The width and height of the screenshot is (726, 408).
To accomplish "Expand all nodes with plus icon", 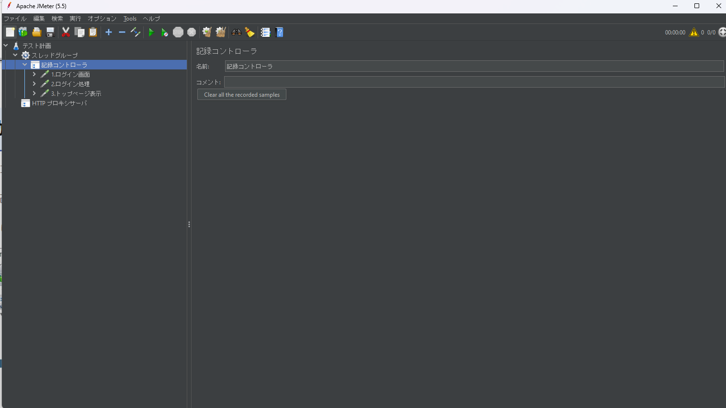I will pyautogui.click(x=109, y=32).
